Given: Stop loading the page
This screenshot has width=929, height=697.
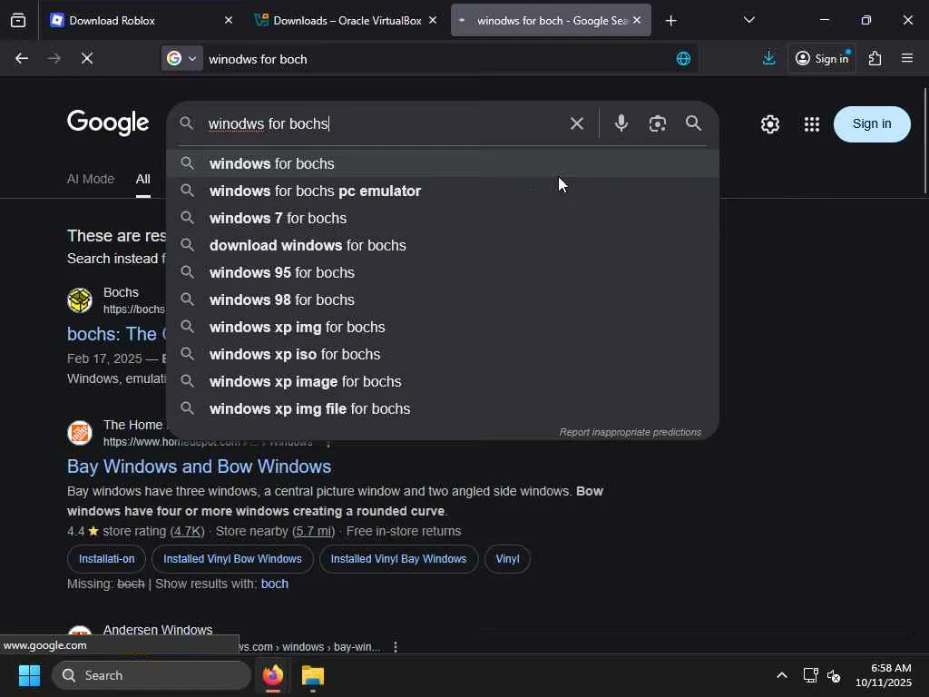Looking at the screenshot, I should (x=86, y=58).
